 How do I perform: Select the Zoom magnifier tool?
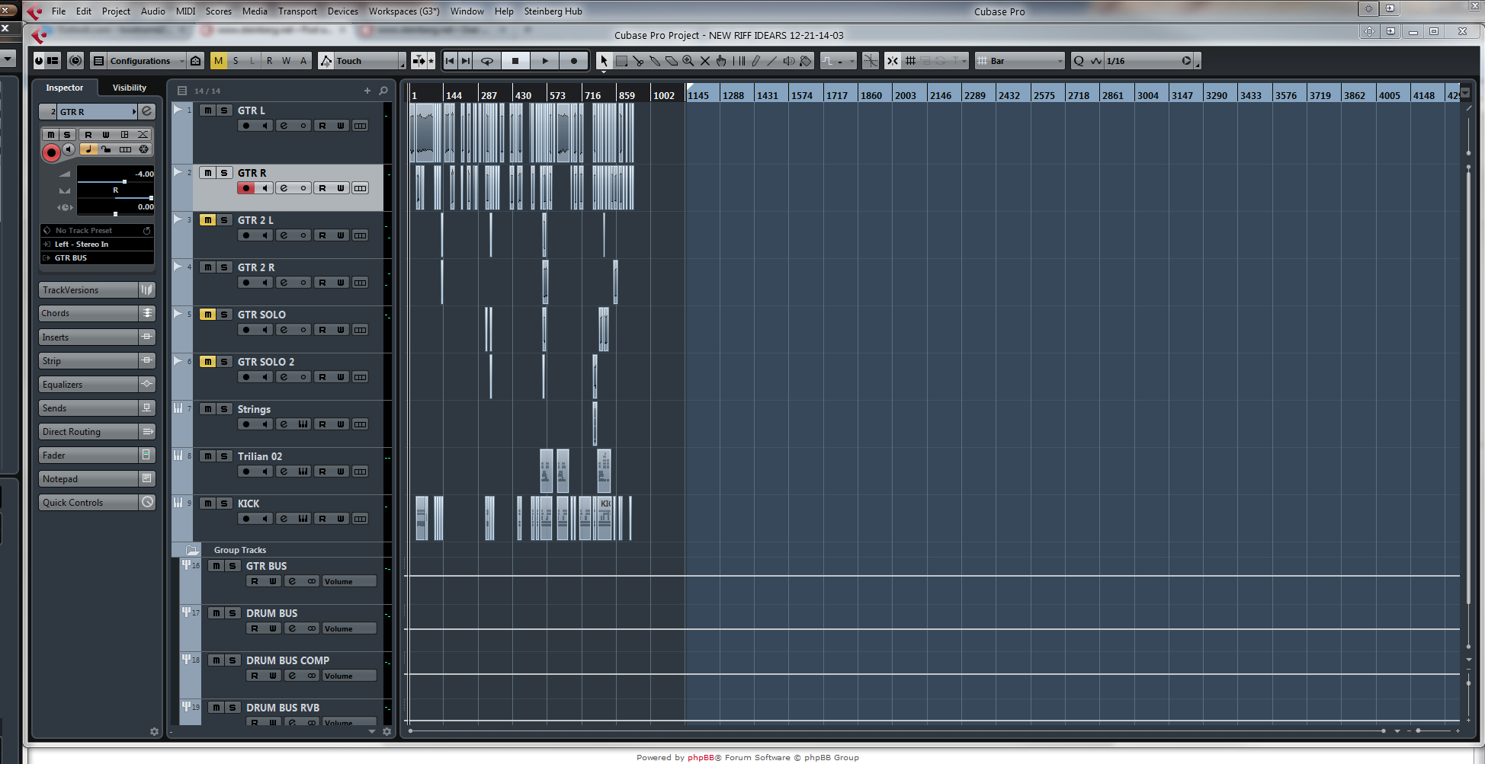[688, 61]
